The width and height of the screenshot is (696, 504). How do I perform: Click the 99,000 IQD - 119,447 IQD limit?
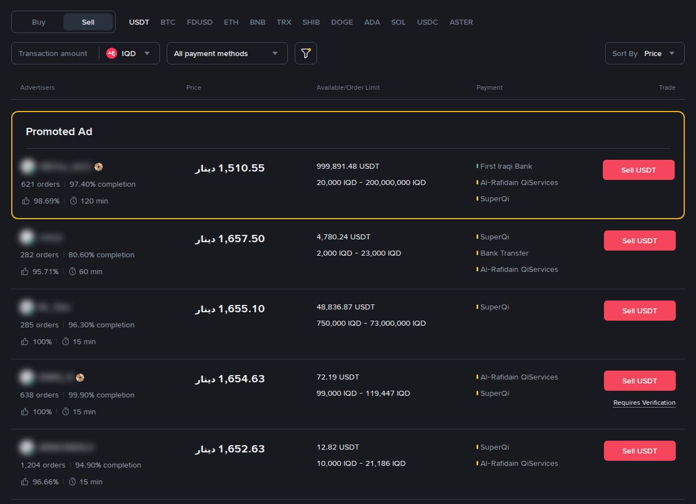coord(363,393)
